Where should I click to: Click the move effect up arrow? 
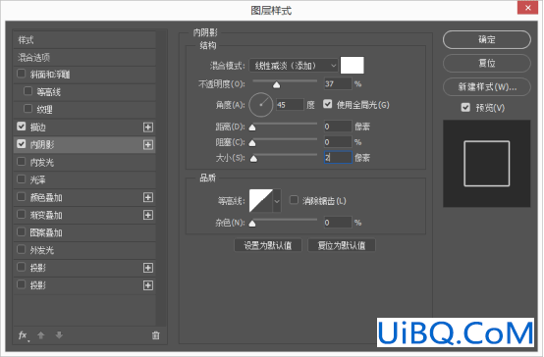41,335
